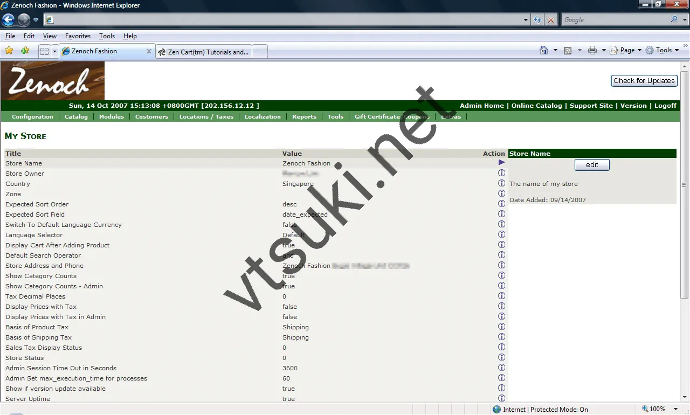Screen dimensions: 690x415
Task: Click the selected-row arrow for Store Name
Action: coord(501,163)
